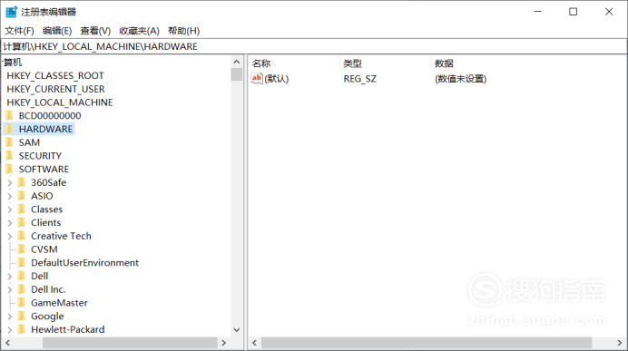The width and height of the screenshot is (628, 351).
Task: Expand the Hewlett-Packard key
Action: [x=10, y=330]
